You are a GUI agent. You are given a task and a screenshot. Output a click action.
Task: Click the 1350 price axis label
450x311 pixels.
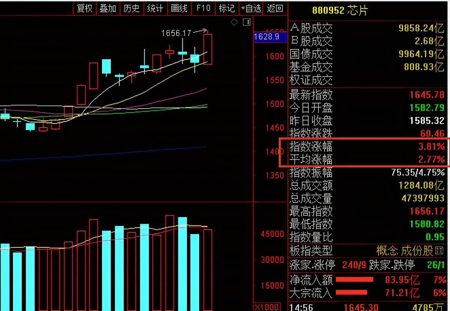(x=275, y=175)
